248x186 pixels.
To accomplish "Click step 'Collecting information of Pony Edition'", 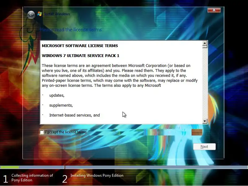I will (32, 178).
